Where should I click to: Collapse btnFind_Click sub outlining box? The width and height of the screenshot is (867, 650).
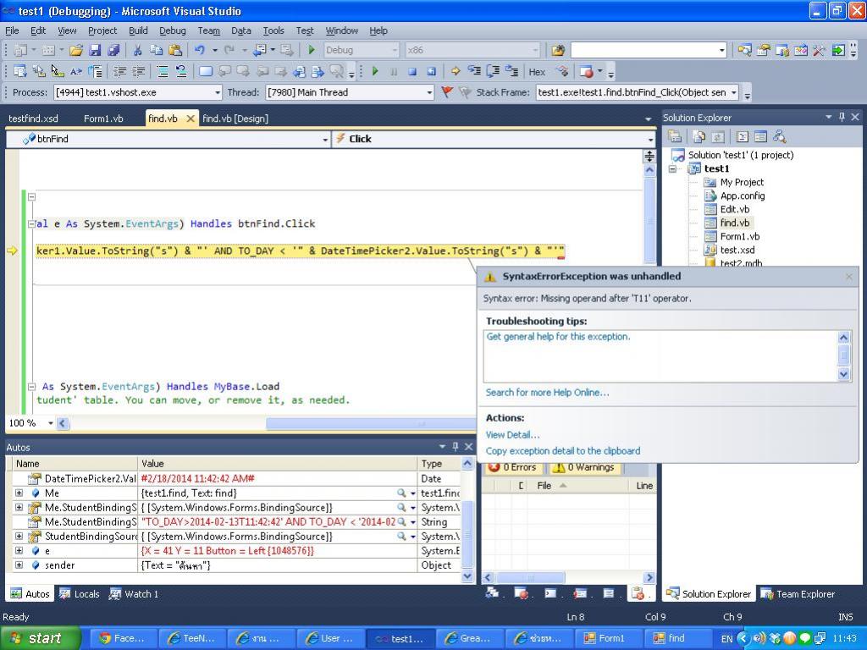[31, 223]
